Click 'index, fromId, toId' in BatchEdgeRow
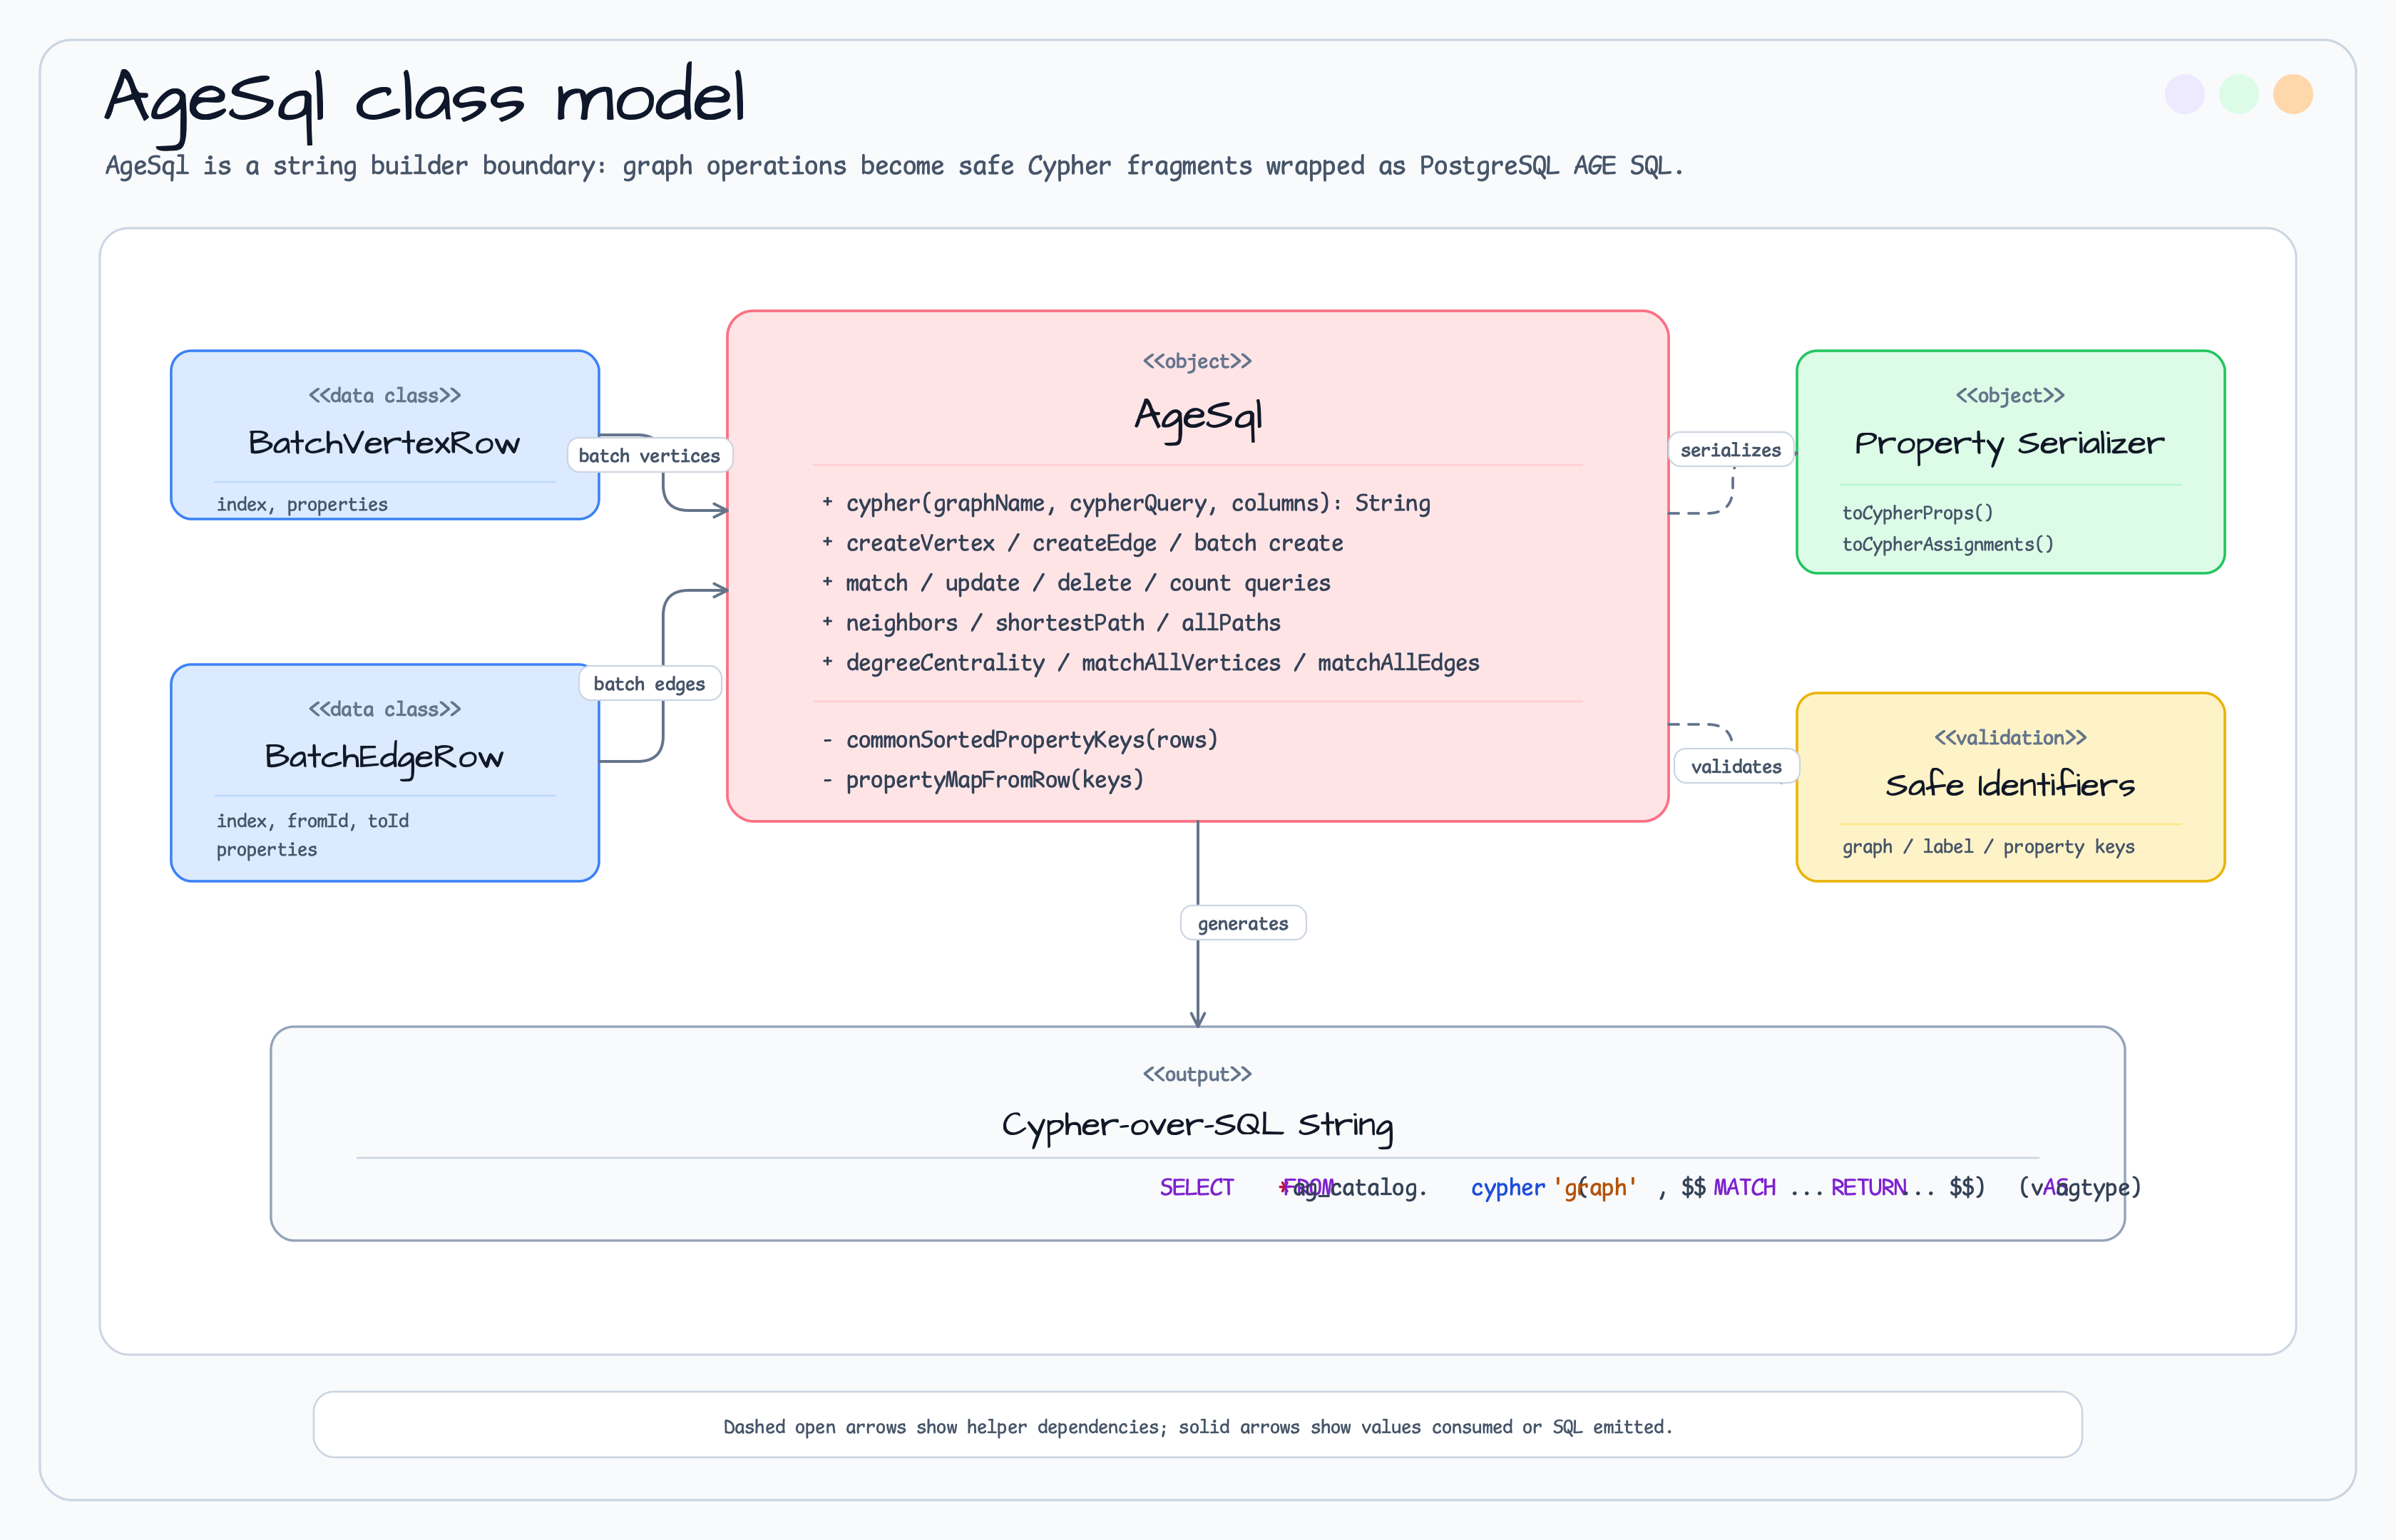The image size is (2396, 1540). [312, 821]
